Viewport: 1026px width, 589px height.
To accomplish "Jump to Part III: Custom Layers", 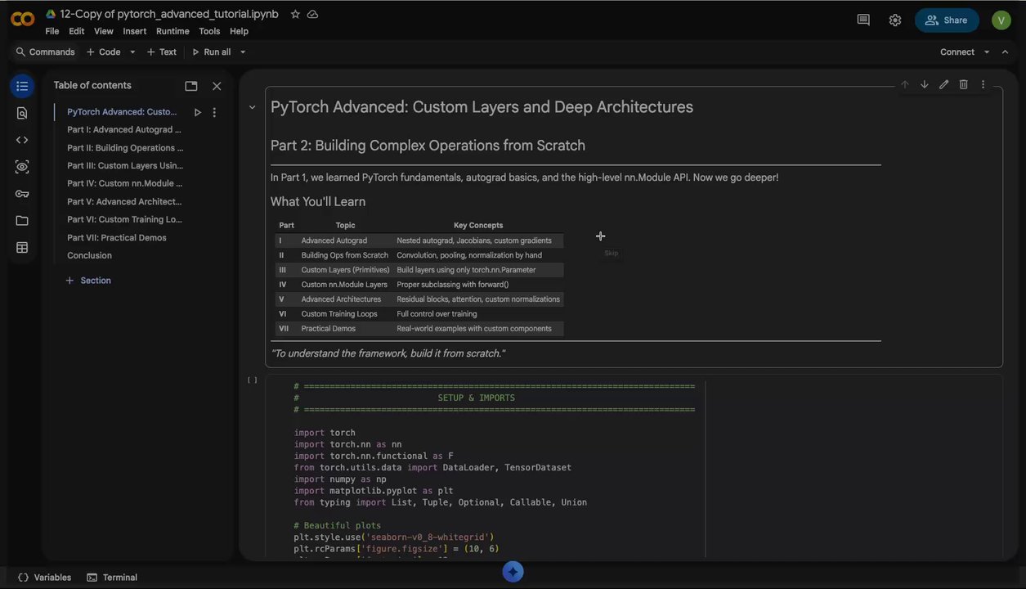I will 125,166.
